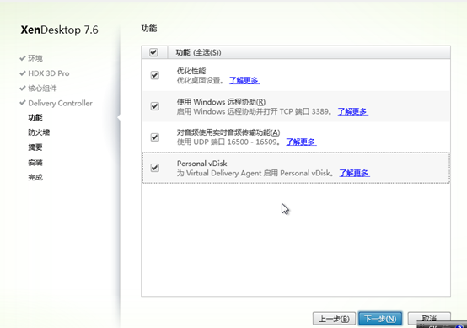
Task: Click the 功能 page heading
Action: pyautogui.click(x=149, y=29)
